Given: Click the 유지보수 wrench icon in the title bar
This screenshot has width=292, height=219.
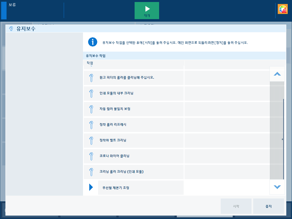Looking at the screenshot, I should click(x=11, y=29).
